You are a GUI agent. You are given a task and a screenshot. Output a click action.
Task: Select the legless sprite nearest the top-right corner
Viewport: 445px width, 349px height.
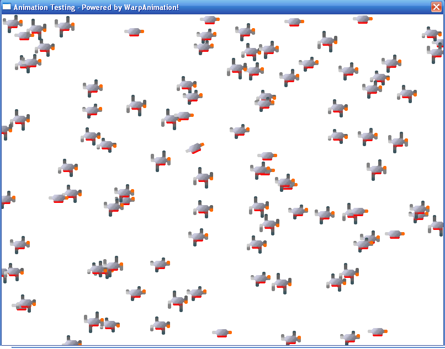[362, 19]
